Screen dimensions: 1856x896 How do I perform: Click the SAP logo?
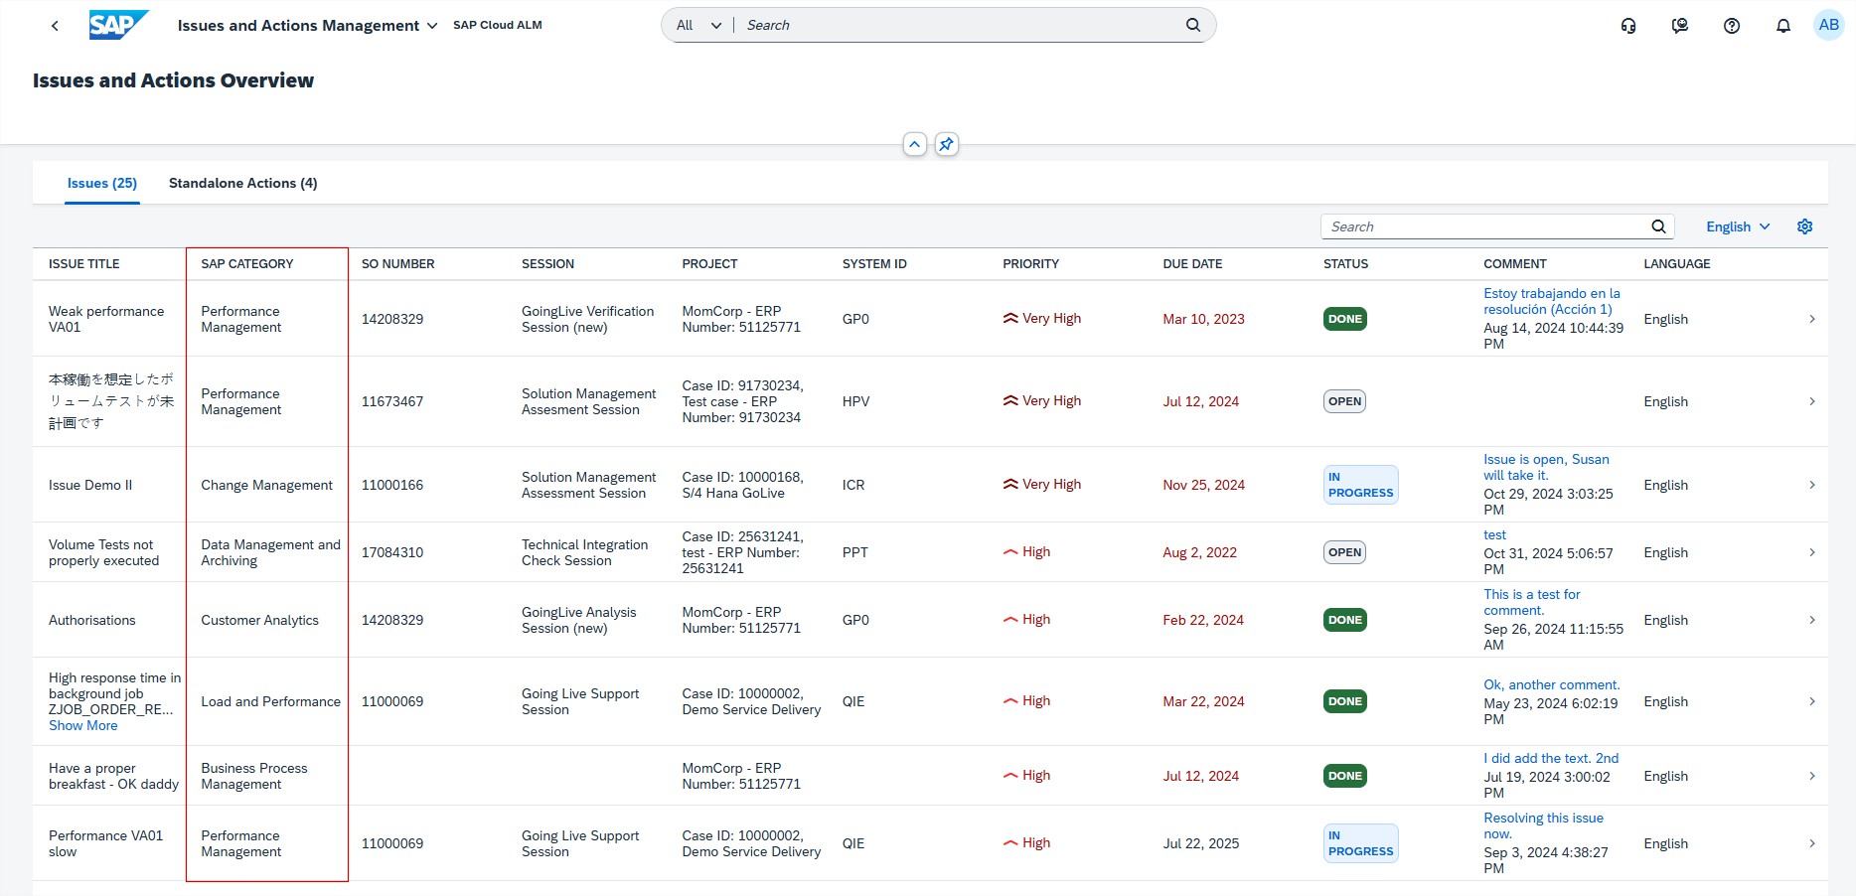point(118,25)
